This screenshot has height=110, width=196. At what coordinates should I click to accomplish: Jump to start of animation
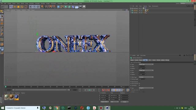80,90
